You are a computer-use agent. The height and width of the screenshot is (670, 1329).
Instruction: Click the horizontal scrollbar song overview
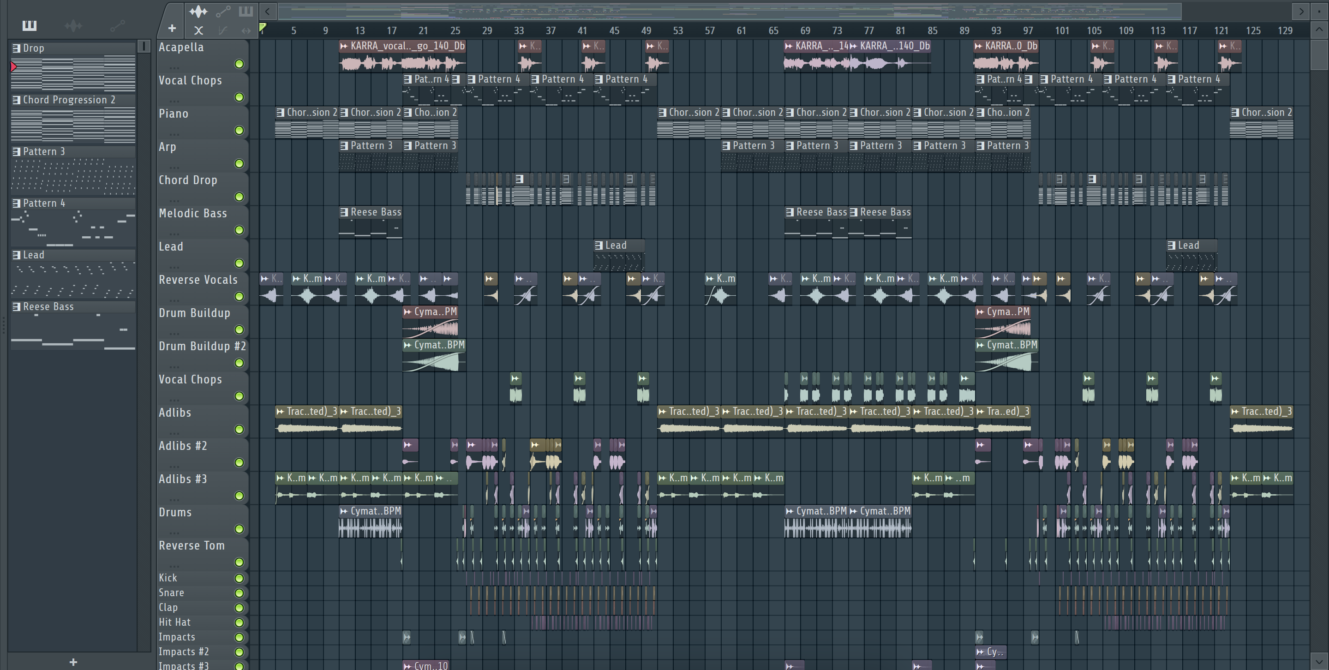[x=730, y=11]
